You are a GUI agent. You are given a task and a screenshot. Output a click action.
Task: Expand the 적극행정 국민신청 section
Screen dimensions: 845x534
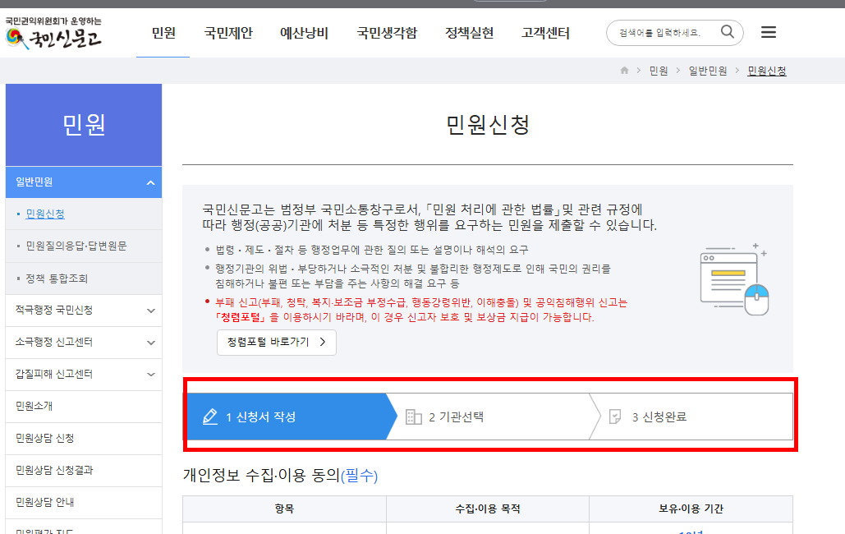[152, 311]
